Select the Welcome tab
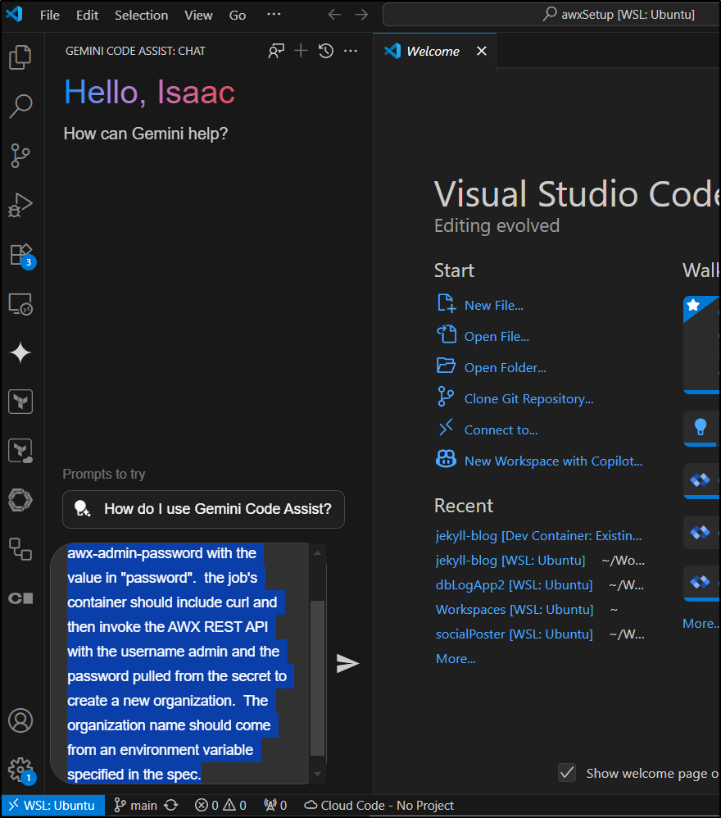The image size is (721, 818). tap(433, 51)
